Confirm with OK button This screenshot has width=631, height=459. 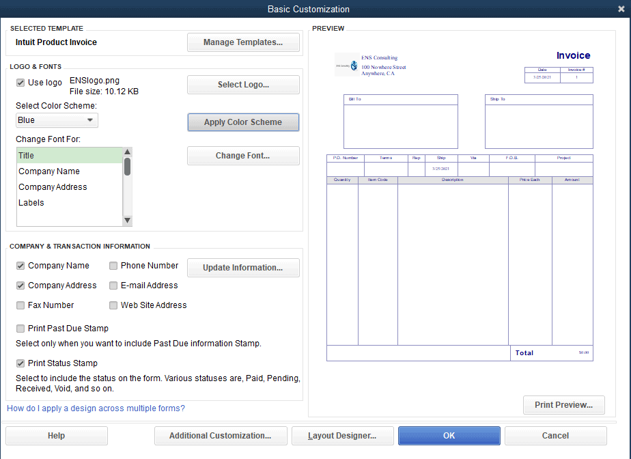(449, 436)
